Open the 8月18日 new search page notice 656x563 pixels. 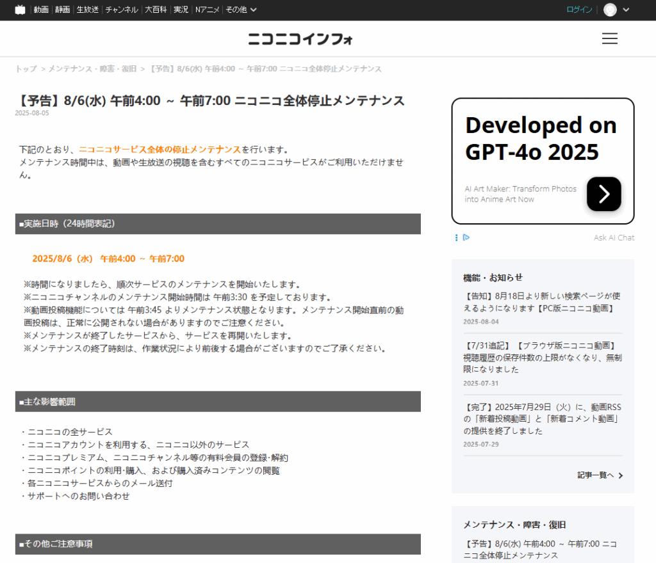tap(543, 302)
